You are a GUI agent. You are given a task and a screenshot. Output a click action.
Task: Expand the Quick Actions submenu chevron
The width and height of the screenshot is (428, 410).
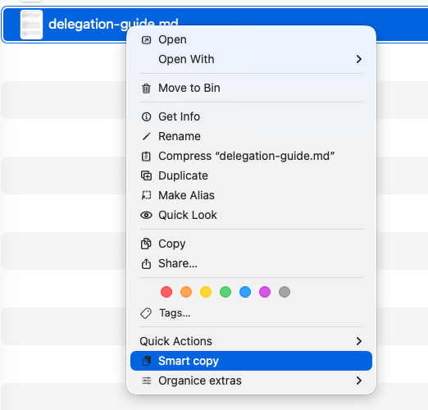(359, 341)
